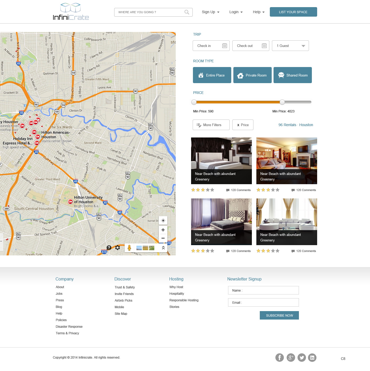Image resolution: width=370 pixels, height=371 pixels.
Task: Open the Sign Up dropdown
Action: coord(211,12)
